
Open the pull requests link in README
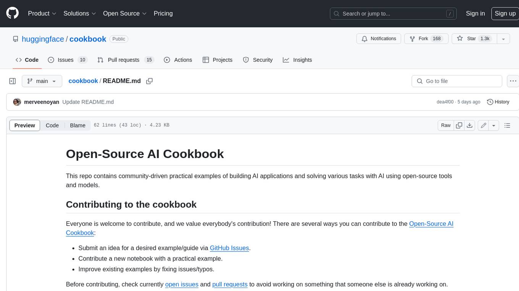[x=230, y=285]
